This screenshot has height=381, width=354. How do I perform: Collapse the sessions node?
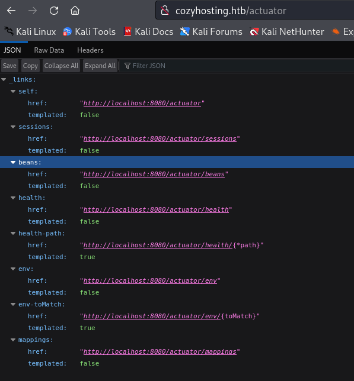coord(13,127)
